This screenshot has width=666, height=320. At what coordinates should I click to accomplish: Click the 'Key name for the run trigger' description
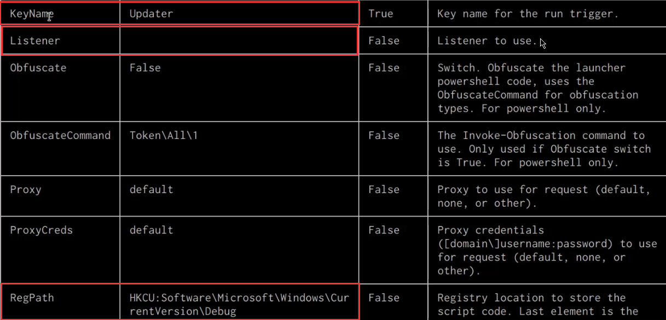click(528, 14)
